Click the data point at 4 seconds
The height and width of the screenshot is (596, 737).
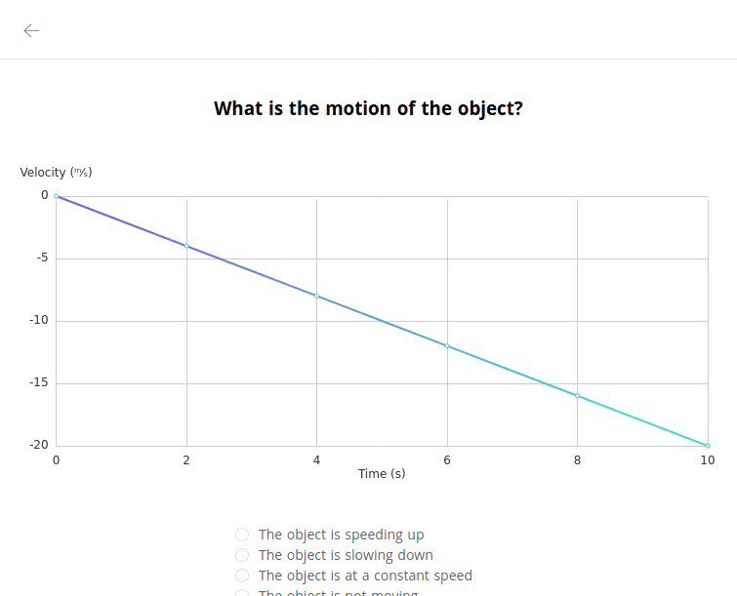pyautogui.click(x=317, y=296)
